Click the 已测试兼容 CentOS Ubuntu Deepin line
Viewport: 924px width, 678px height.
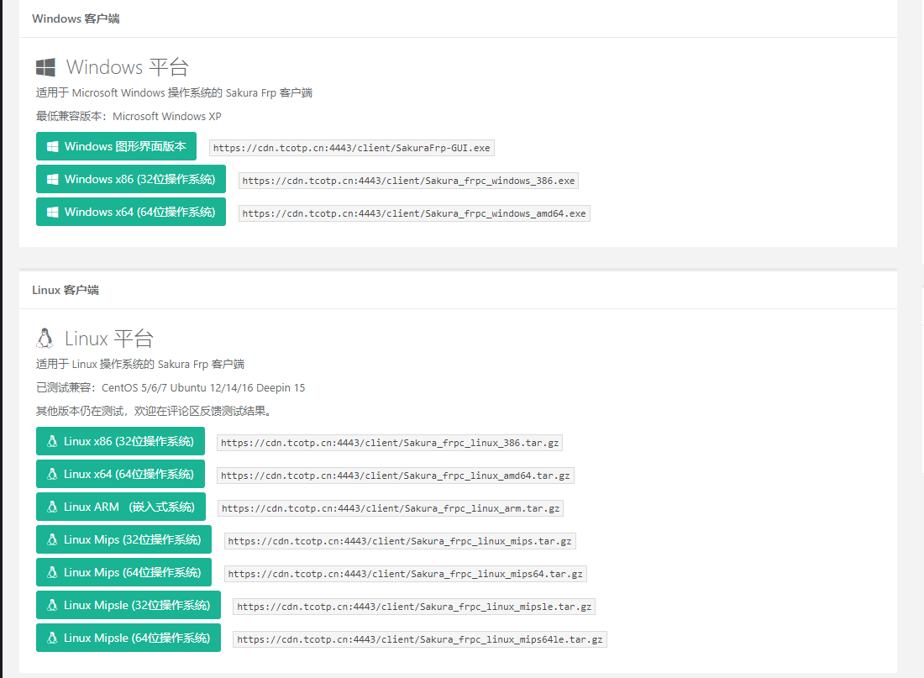(x=171, y=387)
